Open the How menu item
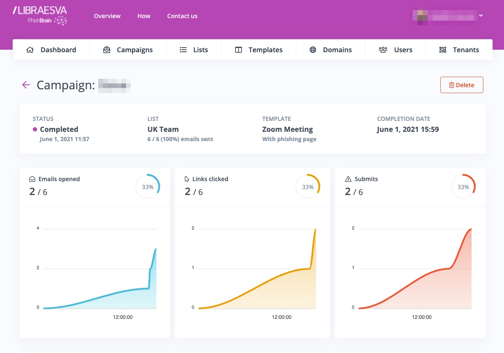The image size is (504, 353). [x=144, y=16]
